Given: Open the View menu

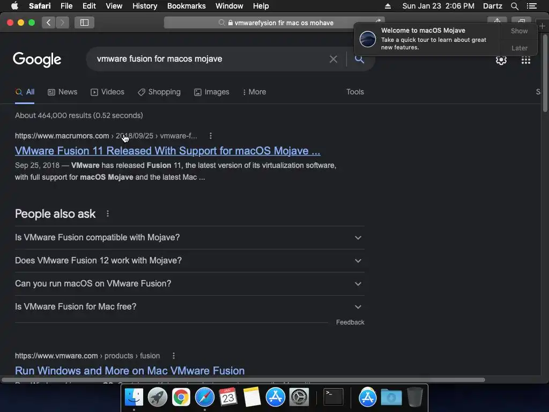Looking at the screenshot, I should tap(114, 6).
